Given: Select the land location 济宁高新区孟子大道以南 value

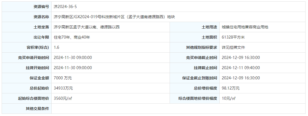Looking at the screenshot, I should pyautogui.click(x=86, y=27).
